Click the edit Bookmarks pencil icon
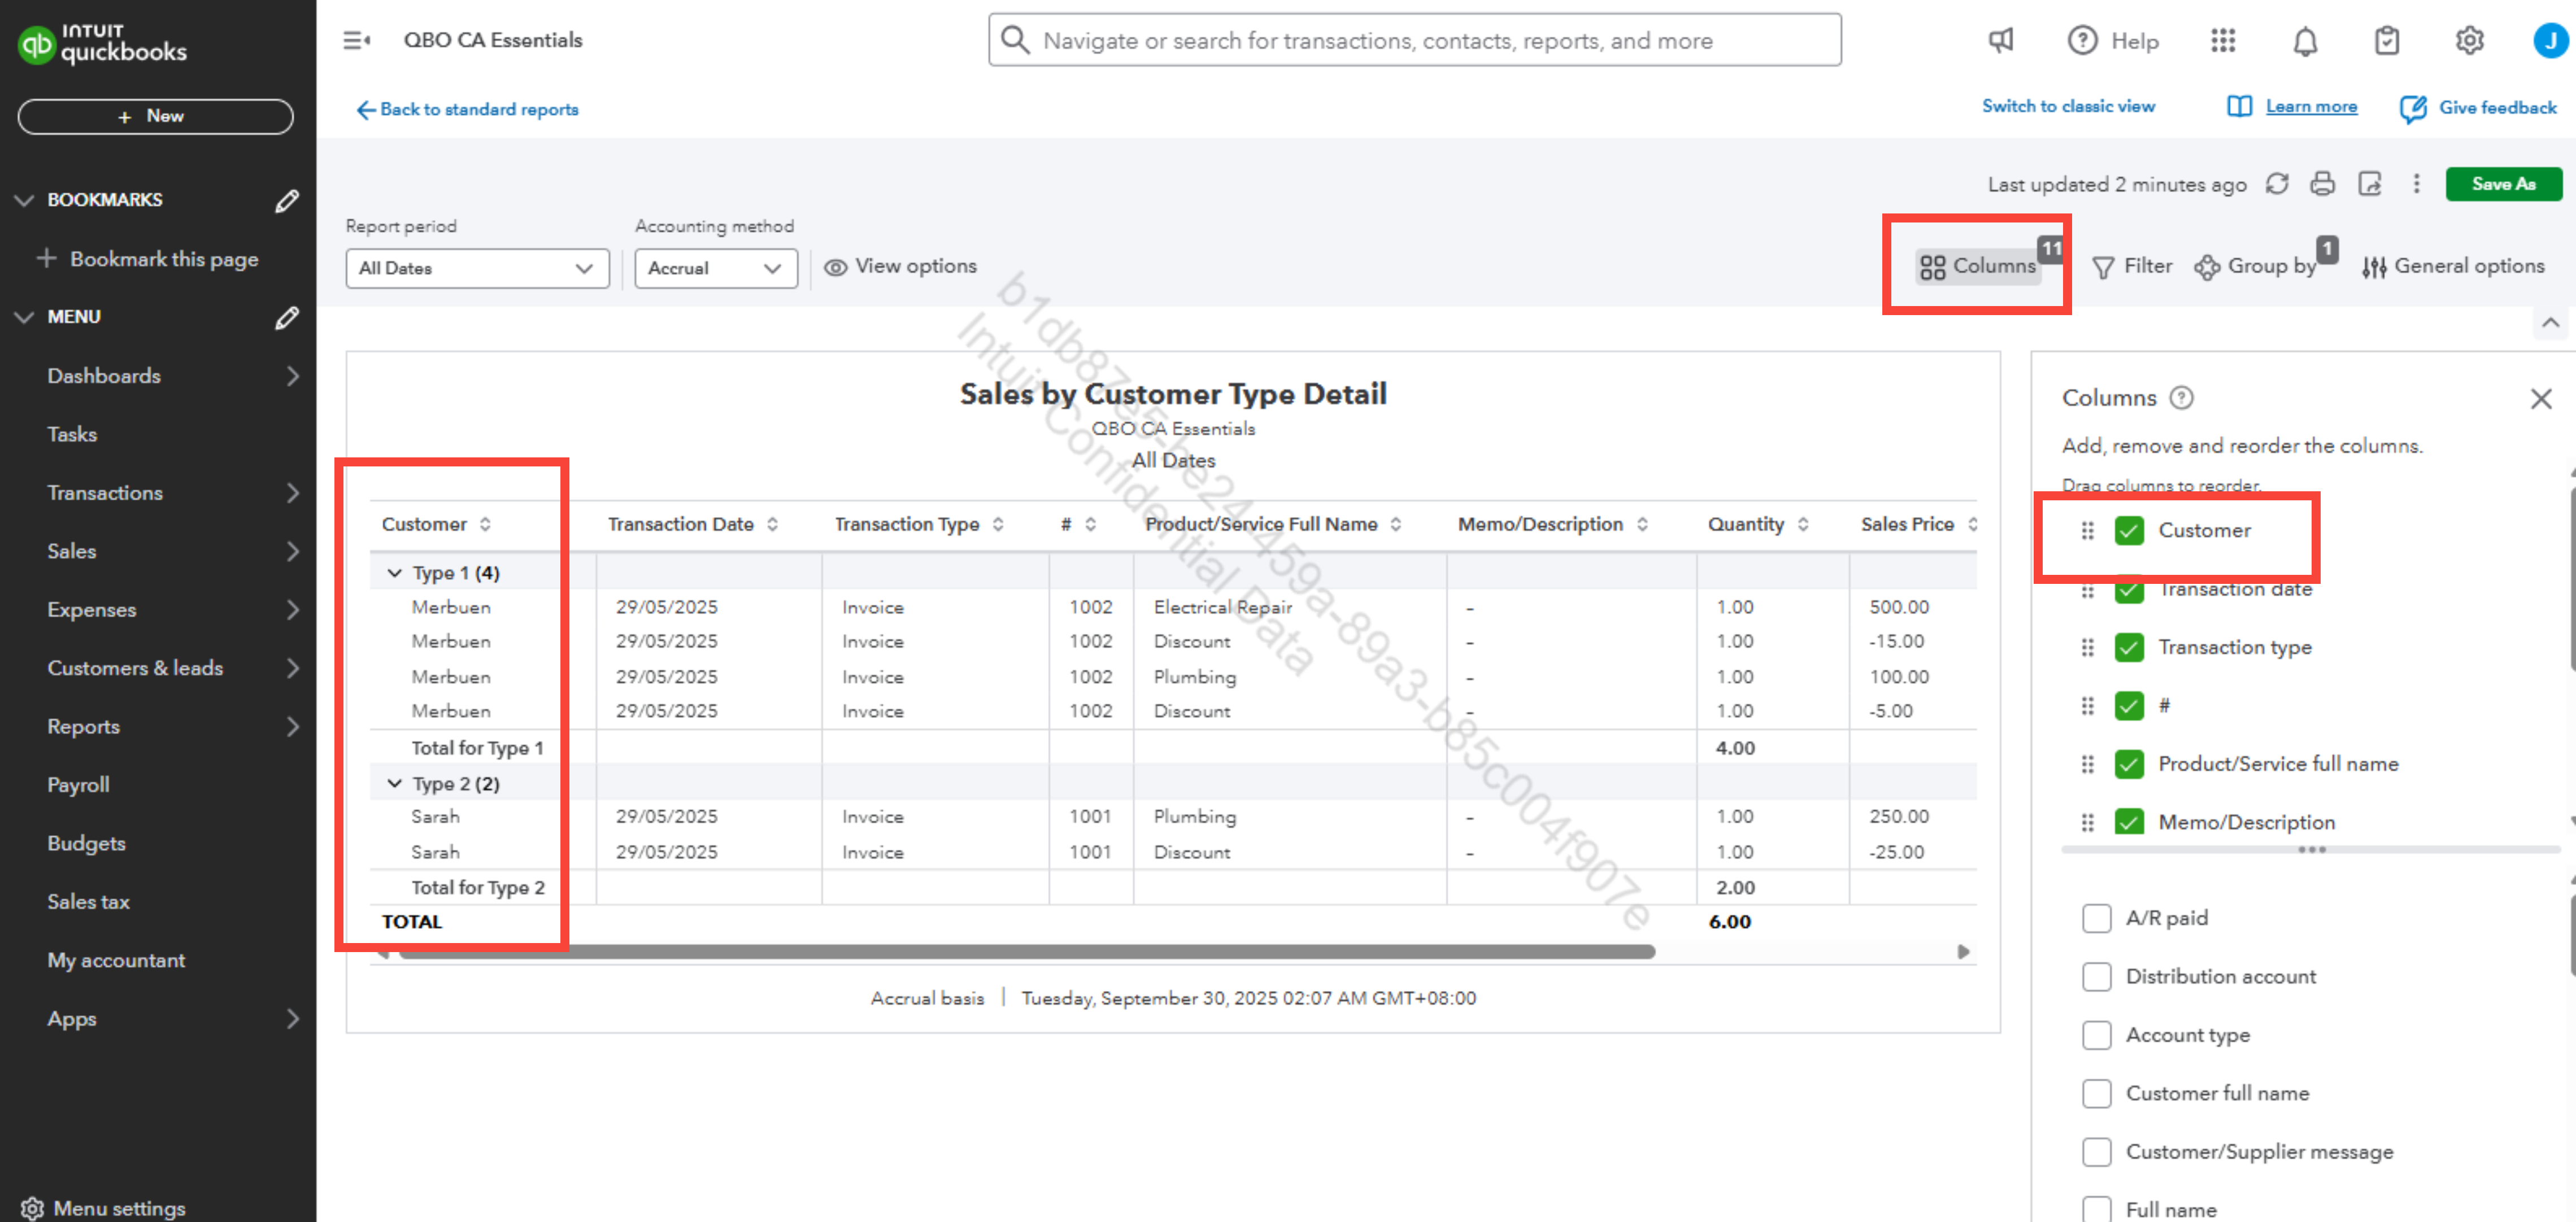The height and width of the screenshot is (1222, 2576). click(287, 200)
